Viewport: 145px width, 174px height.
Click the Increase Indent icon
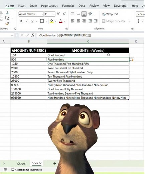click(96, 21)
